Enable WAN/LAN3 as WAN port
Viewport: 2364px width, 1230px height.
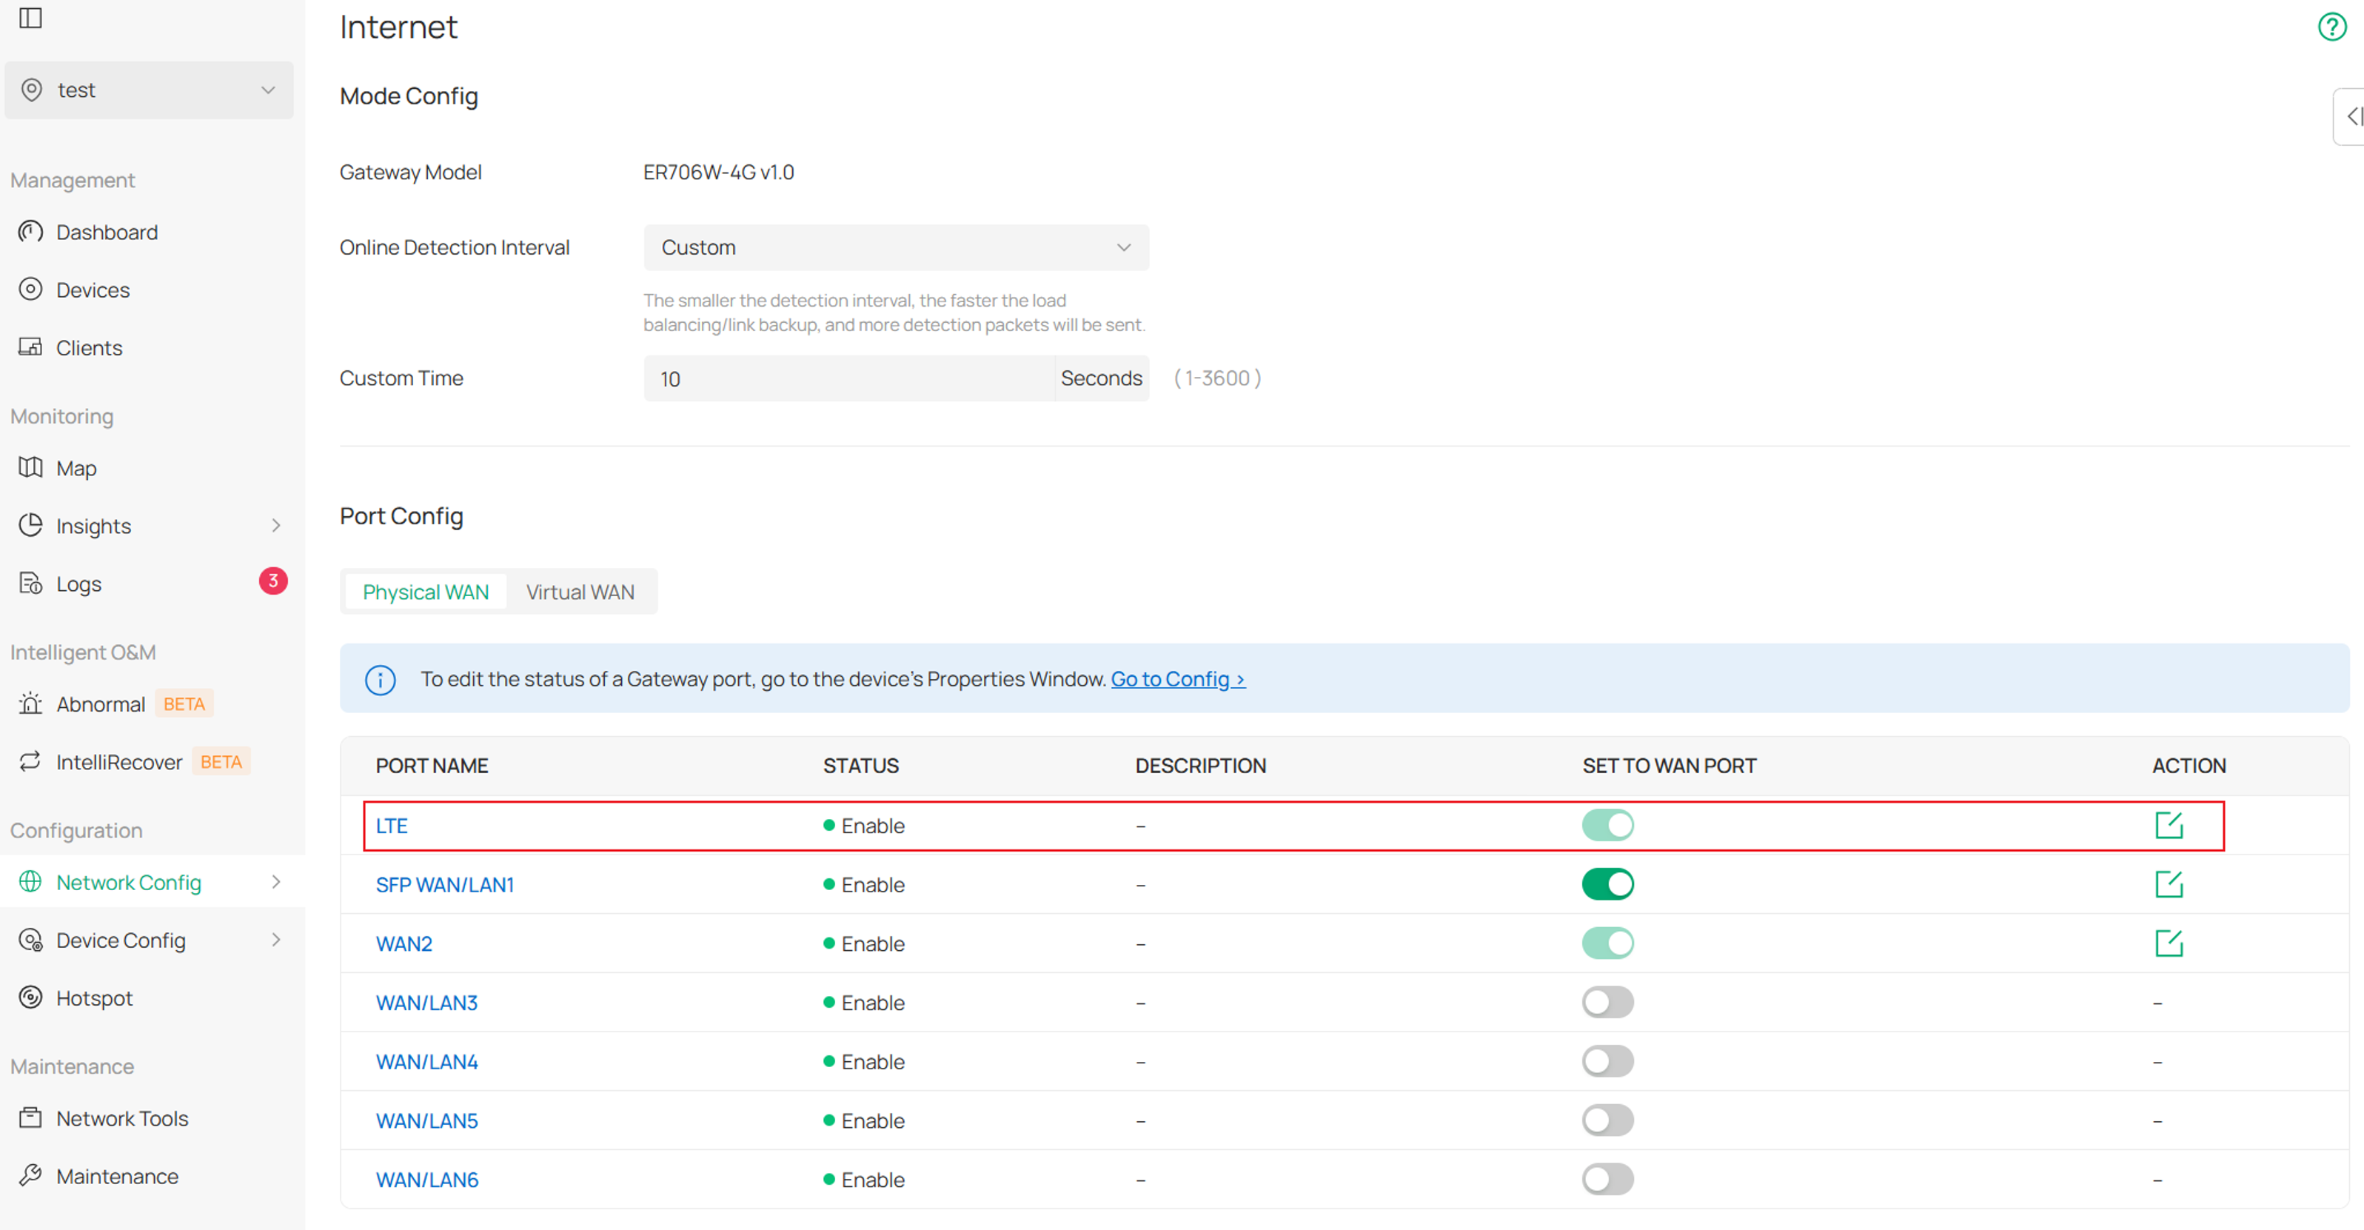pyautogui.click(x=1608, y=1003)
